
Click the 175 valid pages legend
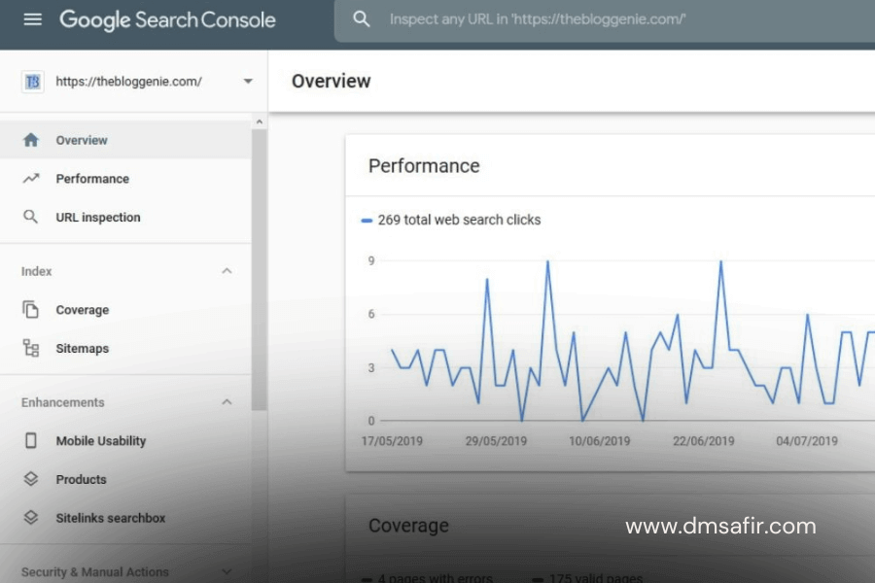tap(595, 578)
